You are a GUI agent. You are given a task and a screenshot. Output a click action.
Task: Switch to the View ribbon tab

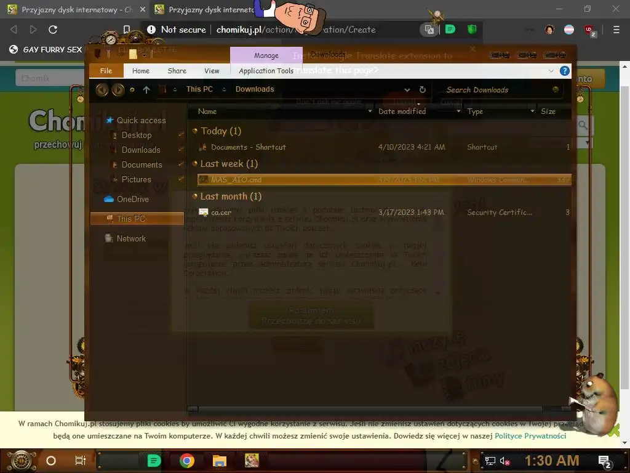[x=212, y=71]
